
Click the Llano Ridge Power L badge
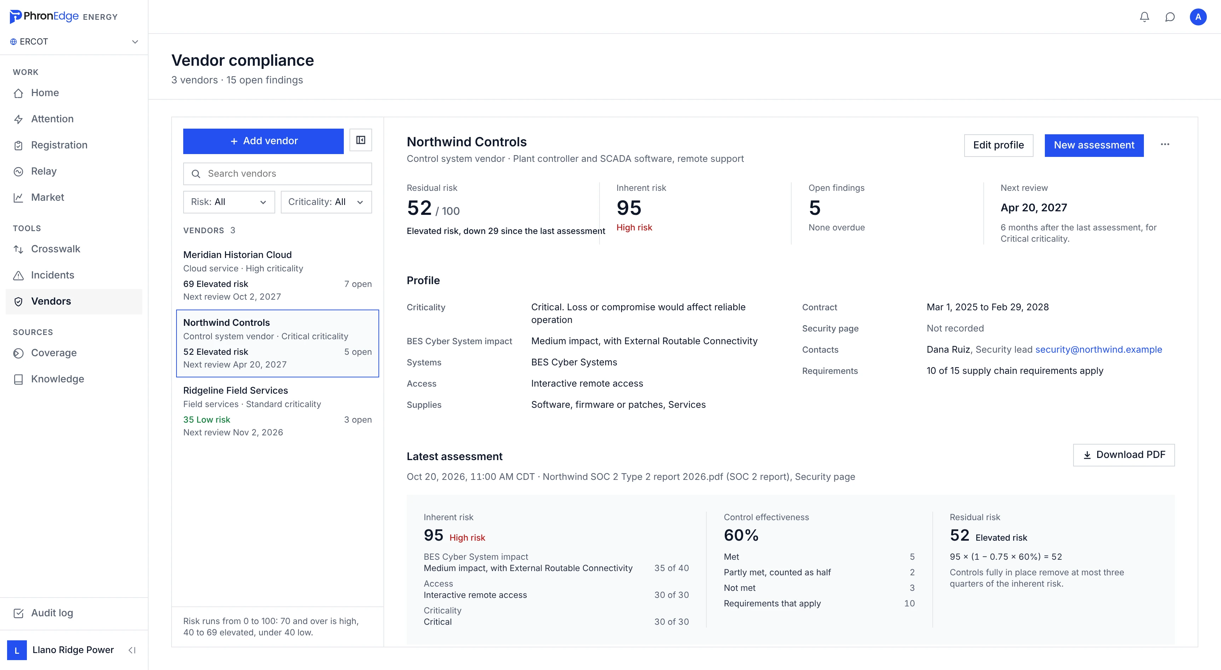click(x=17, y=650)
